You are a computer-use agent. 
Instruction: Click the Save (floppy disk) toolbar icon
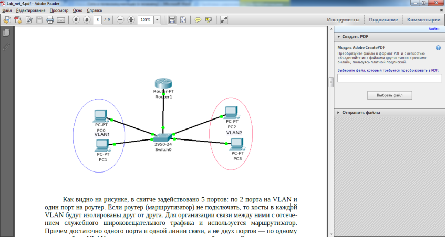(39, 20)
